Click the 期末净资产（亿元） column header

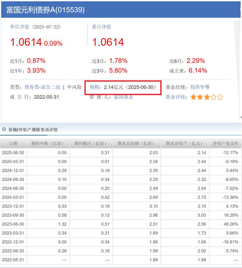pyautogui.click(x=185, y=143)
